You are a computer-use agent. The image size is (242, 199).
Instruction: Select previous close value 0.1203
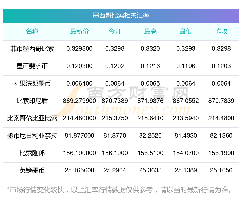pos(221,66)
